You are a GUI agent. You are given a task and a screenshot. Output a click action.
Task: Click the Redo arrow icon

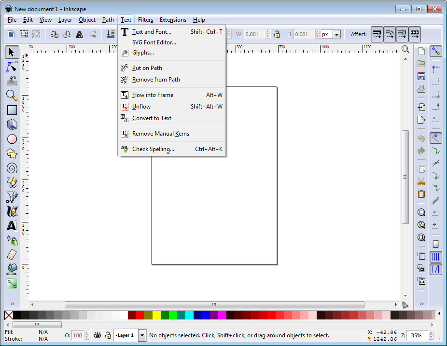click(421, 151)
